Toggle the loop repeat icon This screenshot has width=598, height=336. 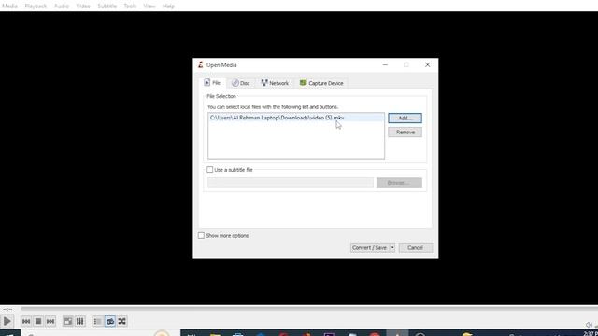(x=110, y=321)
